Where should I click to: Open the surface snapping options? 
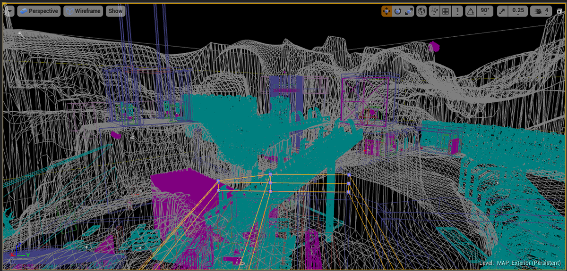tap(434, 11)
